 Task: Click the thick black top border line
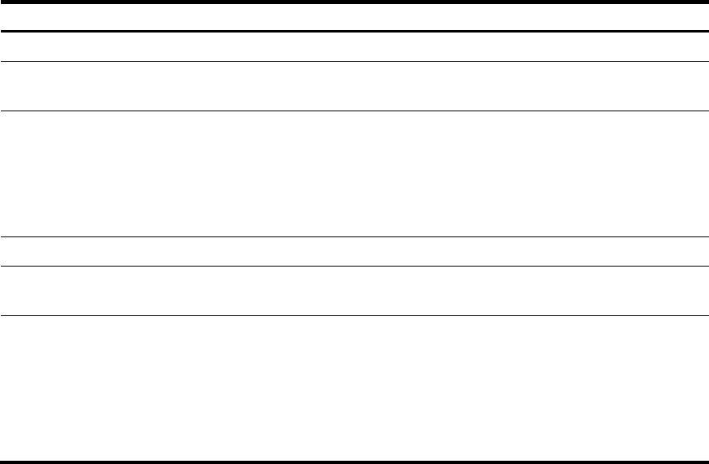pos(355,2)
